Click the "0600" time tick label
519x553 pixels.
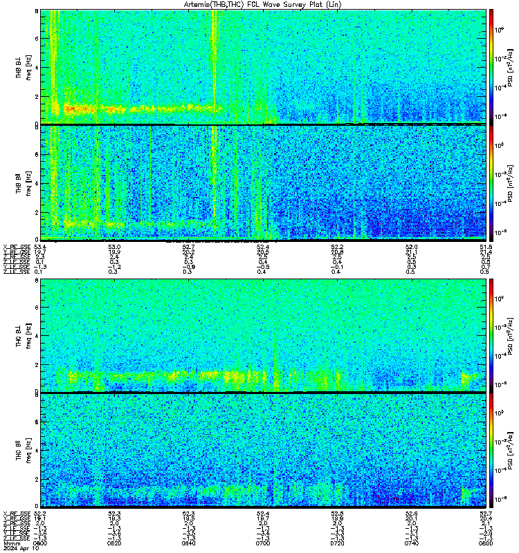[39, 543]
